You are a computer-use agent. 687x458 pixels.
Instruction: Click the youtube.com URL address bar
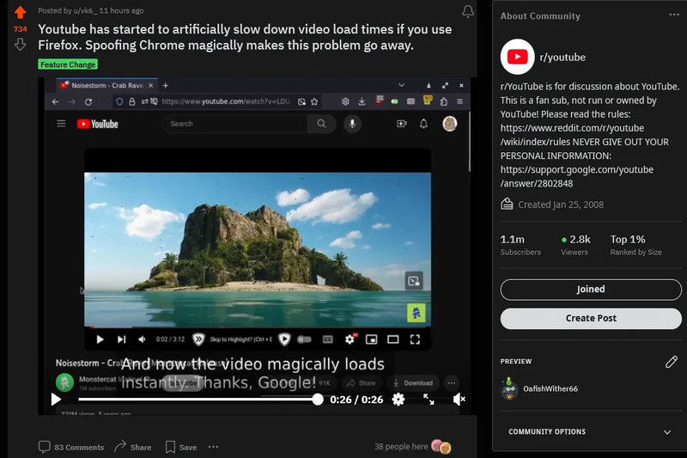(226, 101)
